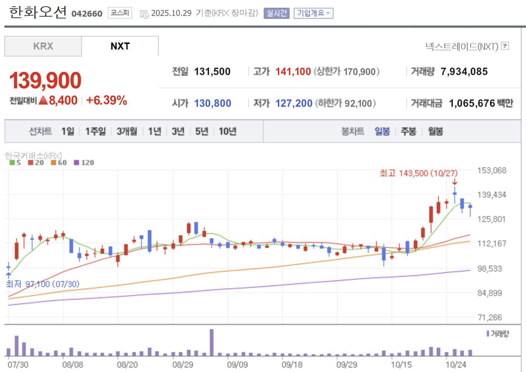526x372 pixels.
Task: Click the 시가 130,800 value
Action: [x=213, y=103]
